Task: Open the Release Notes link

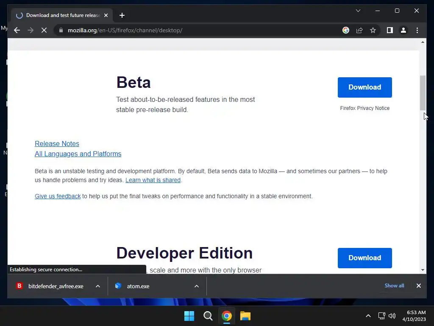Action: tap(57, 143)
